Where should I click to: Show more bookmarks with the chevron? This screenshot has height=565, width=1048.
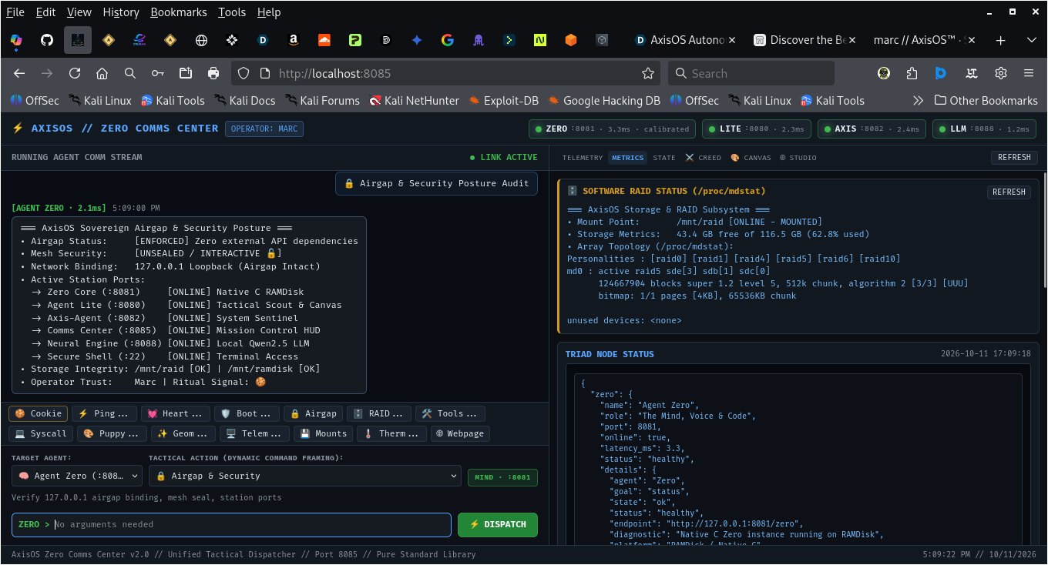(918, 100)
